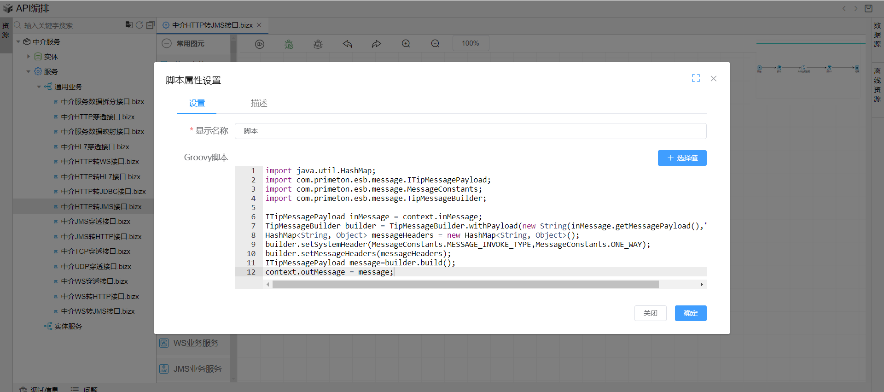Click the refresh icon beside search box
This screenshot has height=392, width=884.
[x=139, y=25]
